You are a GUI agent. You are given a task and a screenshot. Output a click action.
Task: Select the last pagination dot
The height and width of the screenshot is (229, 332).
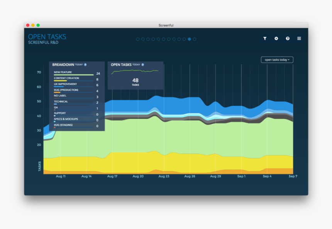pos(195,39)
